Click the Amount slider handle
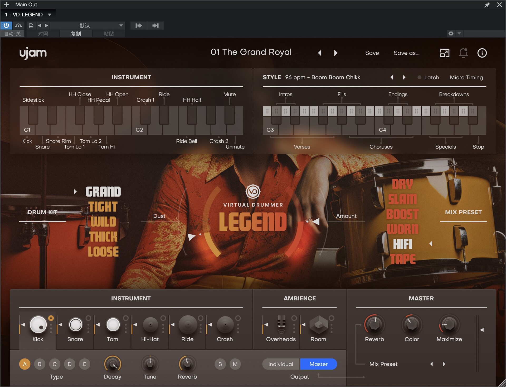 coord(315,221)
